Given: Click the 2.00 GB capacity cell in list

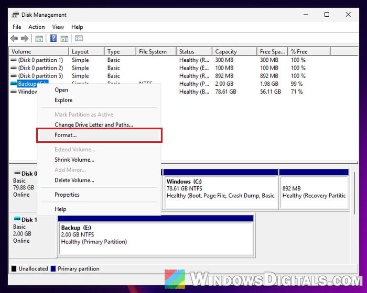Looking at the screenshot, I should tap(224, 84).
